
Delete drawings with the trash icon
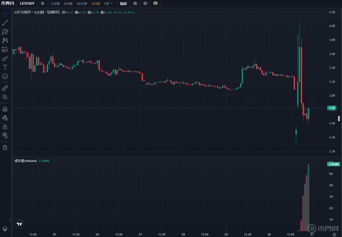click(5, 147)
